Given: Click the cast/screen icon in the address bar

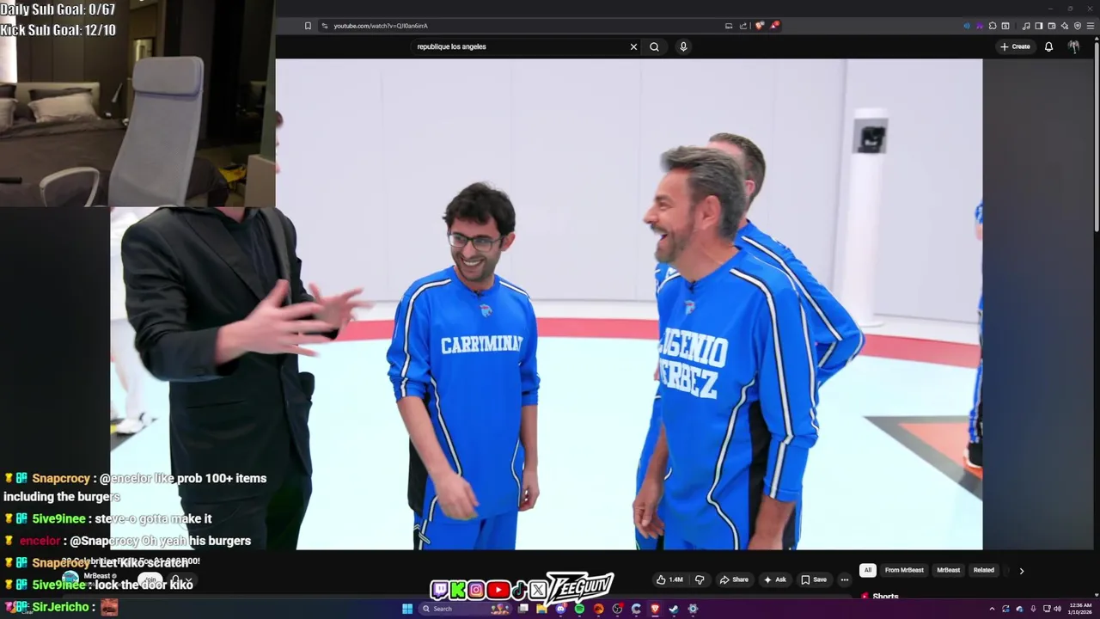Looking at the screenshot, I should tap(729, 26).
